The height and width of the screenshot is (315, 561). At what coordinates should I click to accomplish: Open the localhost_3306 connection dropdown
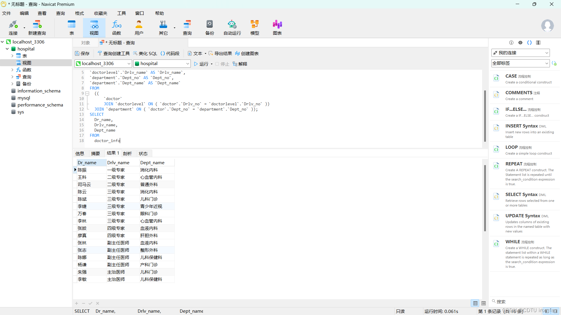(103, 64)
